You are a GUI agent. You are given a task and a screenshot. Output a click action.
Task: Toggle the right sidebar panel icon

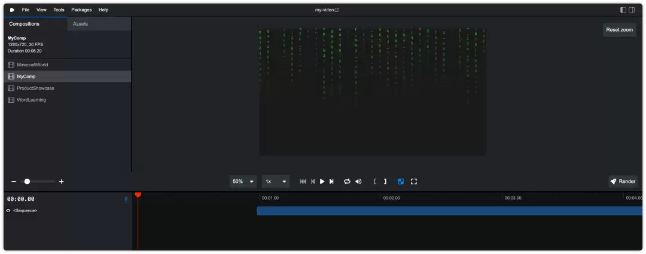632,10
